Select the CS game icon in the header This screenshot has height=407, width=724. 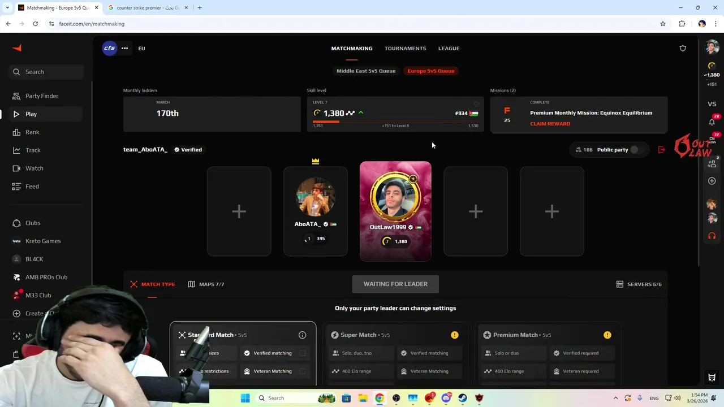[109, 48]
